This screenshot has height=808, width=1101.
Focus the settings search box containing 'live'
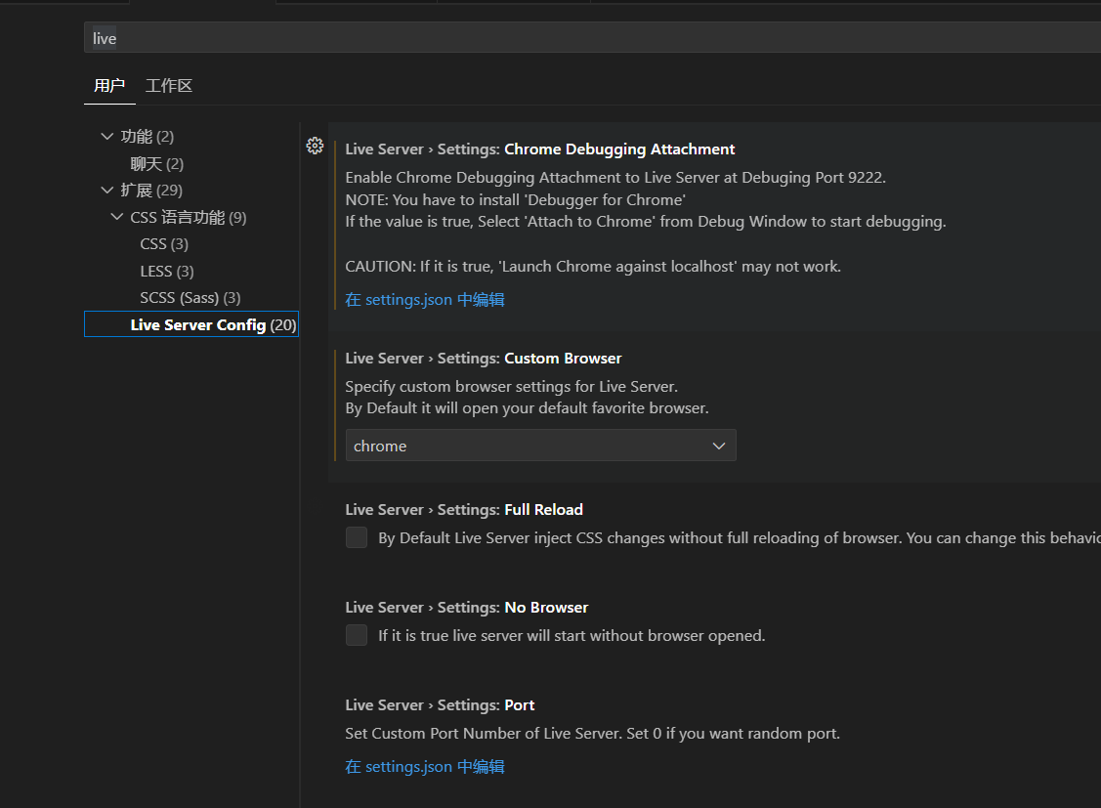coord(586,39)
